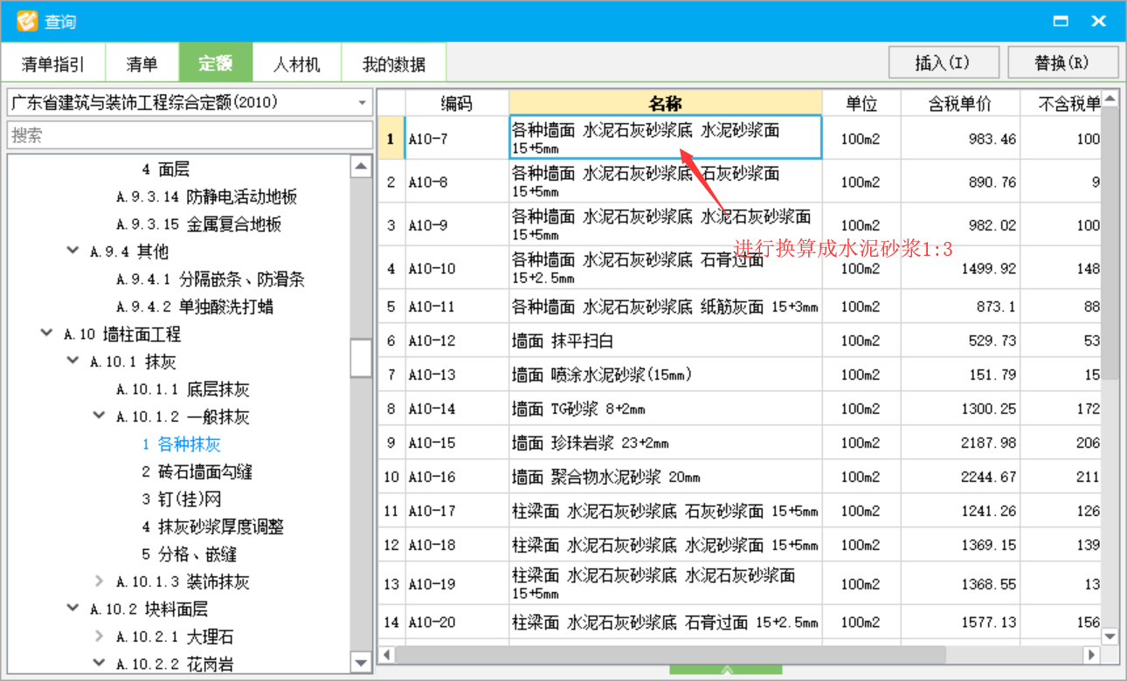Viewport: 1127px width, 681px height.
Task: Click the 名称 column header
Action: 666,103
